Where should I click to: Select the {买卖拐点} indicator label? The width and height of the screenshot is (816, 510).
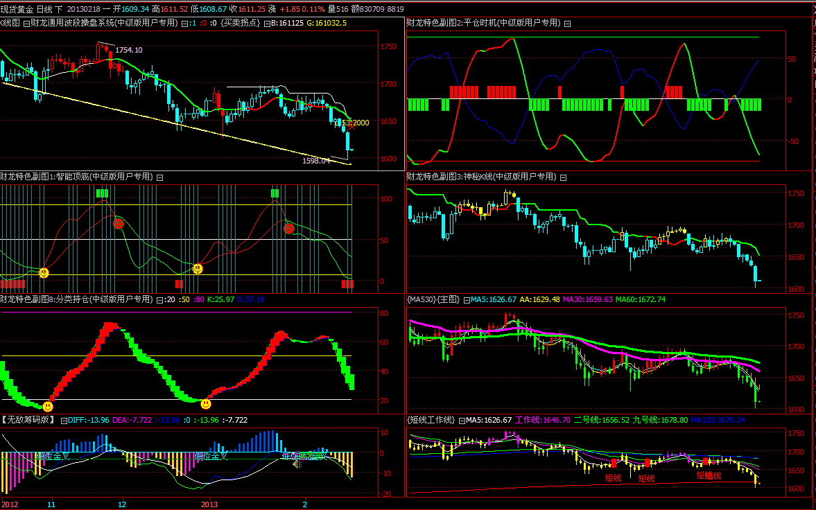[240, 23]
